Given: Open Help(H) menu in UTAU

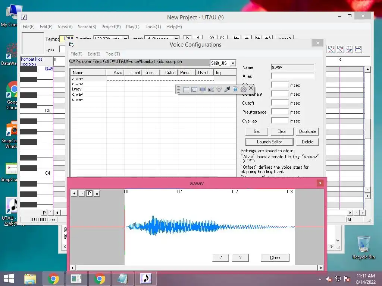Looking at the screenshot, I should (x=174, y=27).
